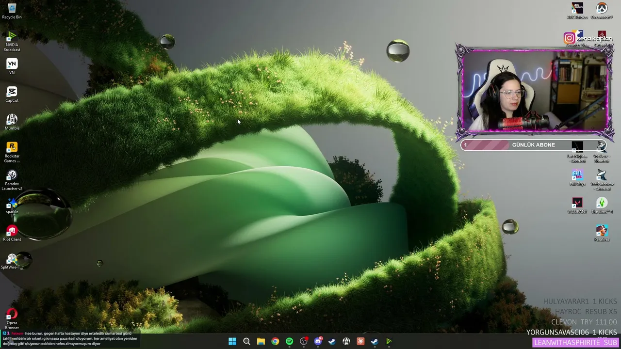Click the YeetPatch.exe shortcut icon
Image resolution: width=621 pixels, height=349 pixels.
602,180
